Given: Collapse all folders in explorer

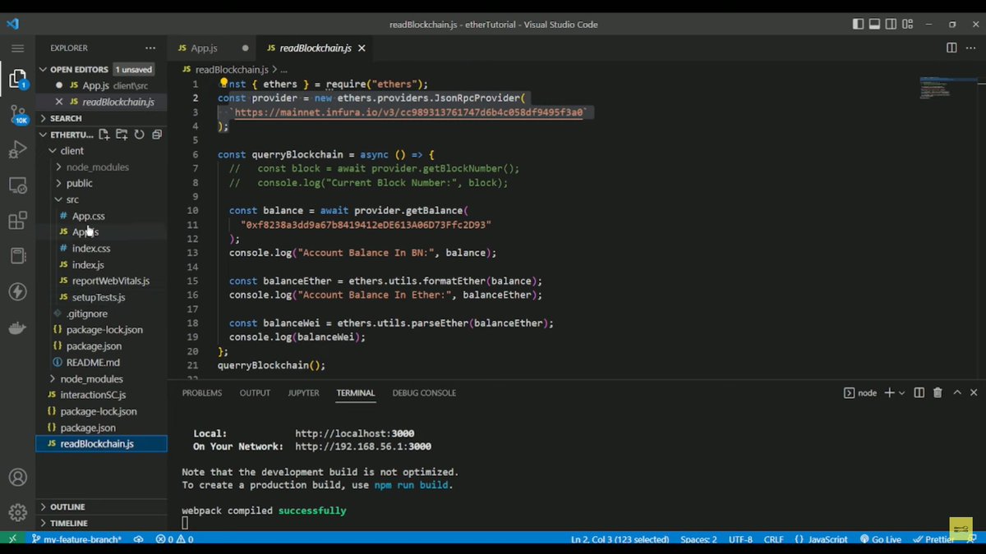Looking at the screenshot, I should tap(156, 135).
